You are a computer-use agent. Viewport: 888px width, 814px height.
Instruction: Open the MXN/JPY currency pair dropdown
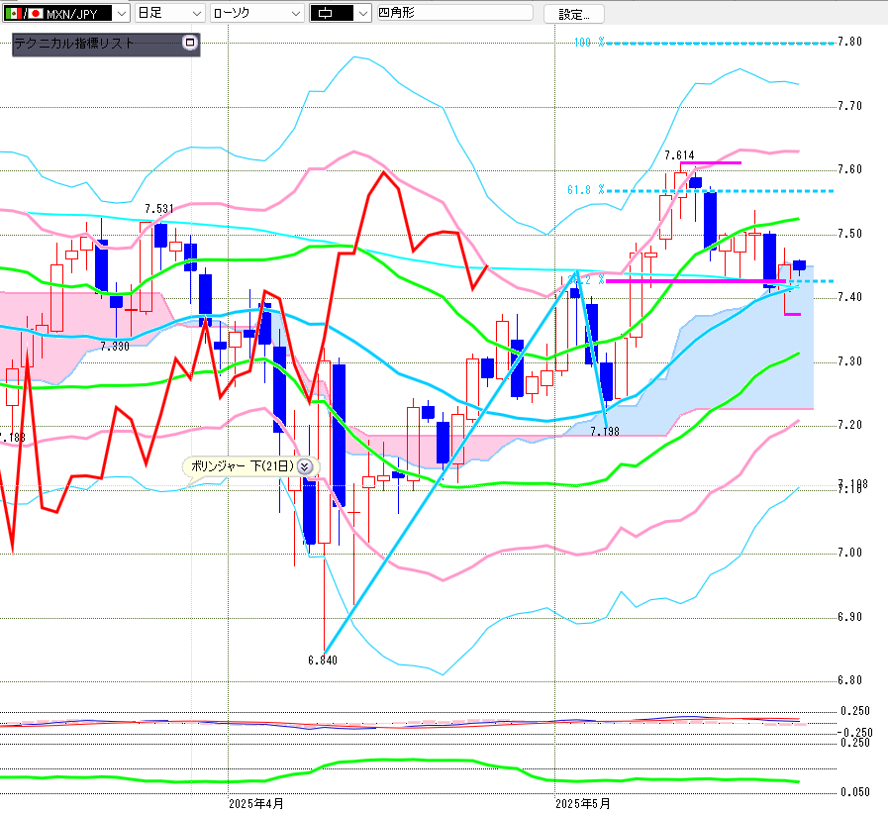[x=121, y=13]
